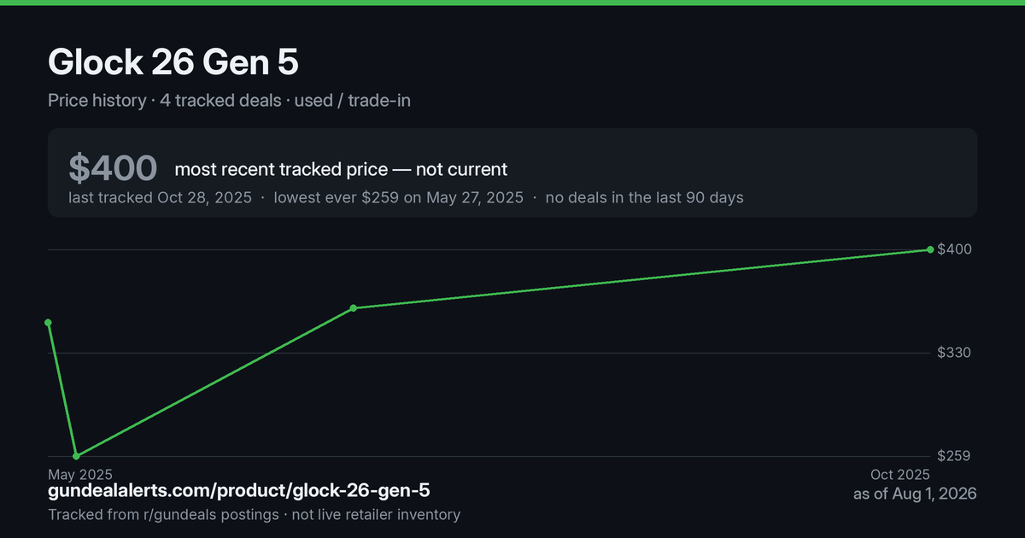Click the May 2025 starting data point

tap(49, 323)
